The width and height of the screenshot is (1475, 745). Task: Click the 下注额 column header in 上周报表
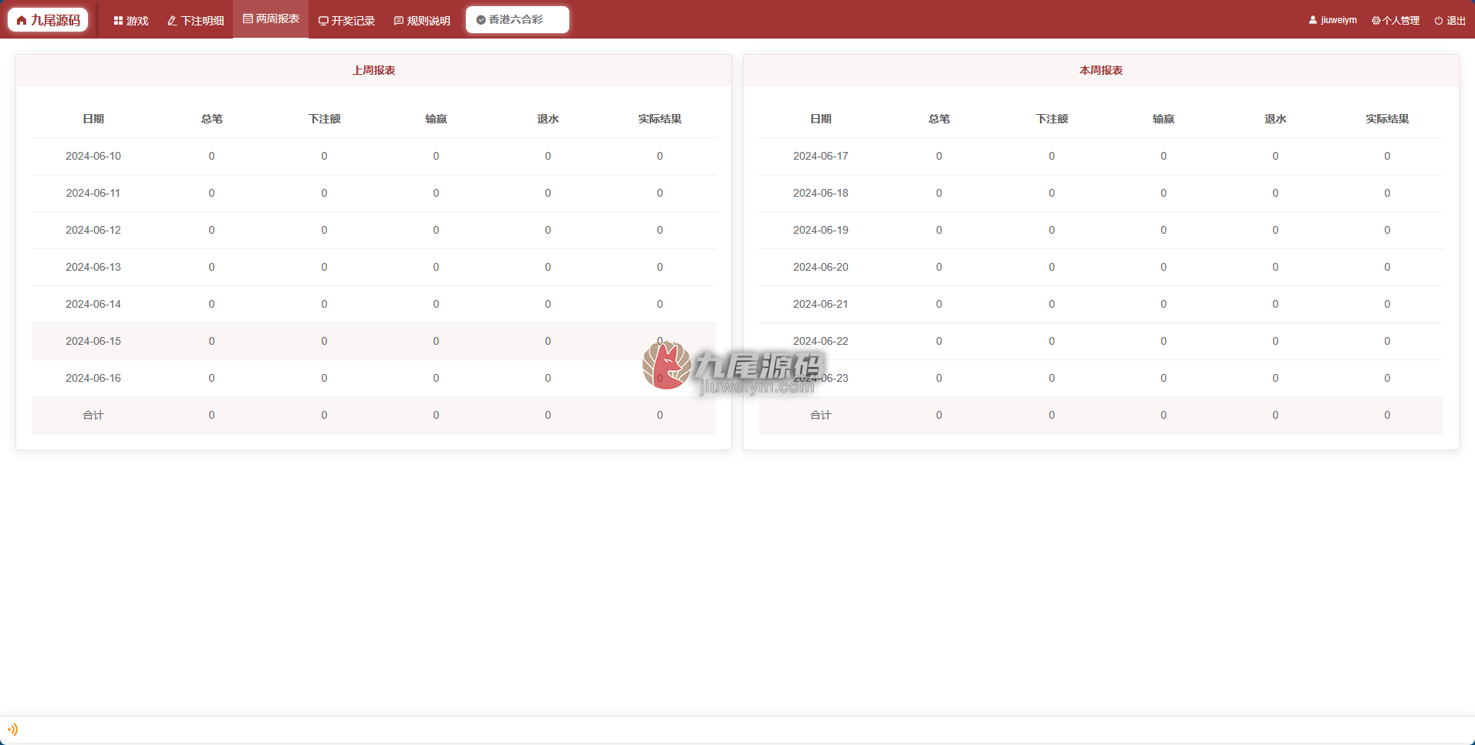[x=324, y=119]
